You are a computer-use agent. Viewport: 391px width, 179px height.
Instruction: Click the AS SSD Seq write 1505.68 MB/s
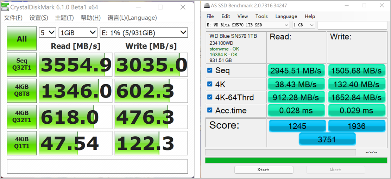pyautogui.click(x=357, y=71)
